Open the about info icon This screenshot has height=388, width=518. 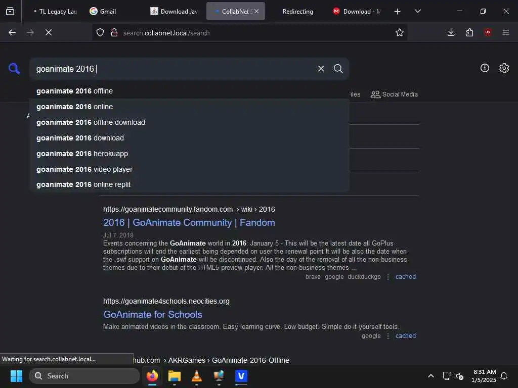tap(484, 68)
